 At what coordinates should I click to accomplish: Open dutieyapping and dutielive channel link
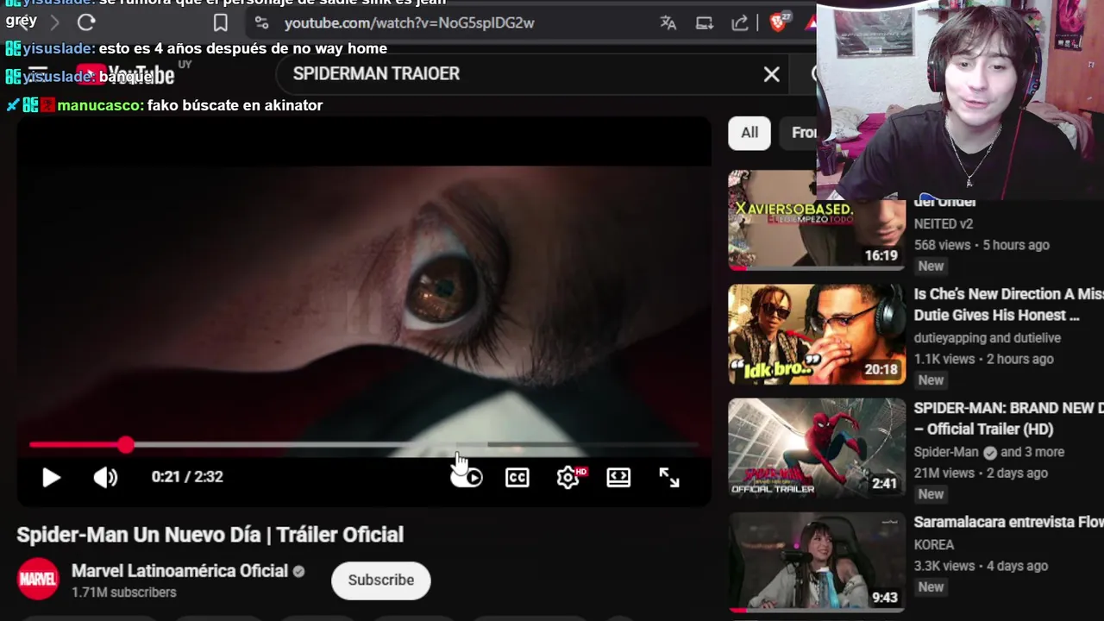pos(988,338)
